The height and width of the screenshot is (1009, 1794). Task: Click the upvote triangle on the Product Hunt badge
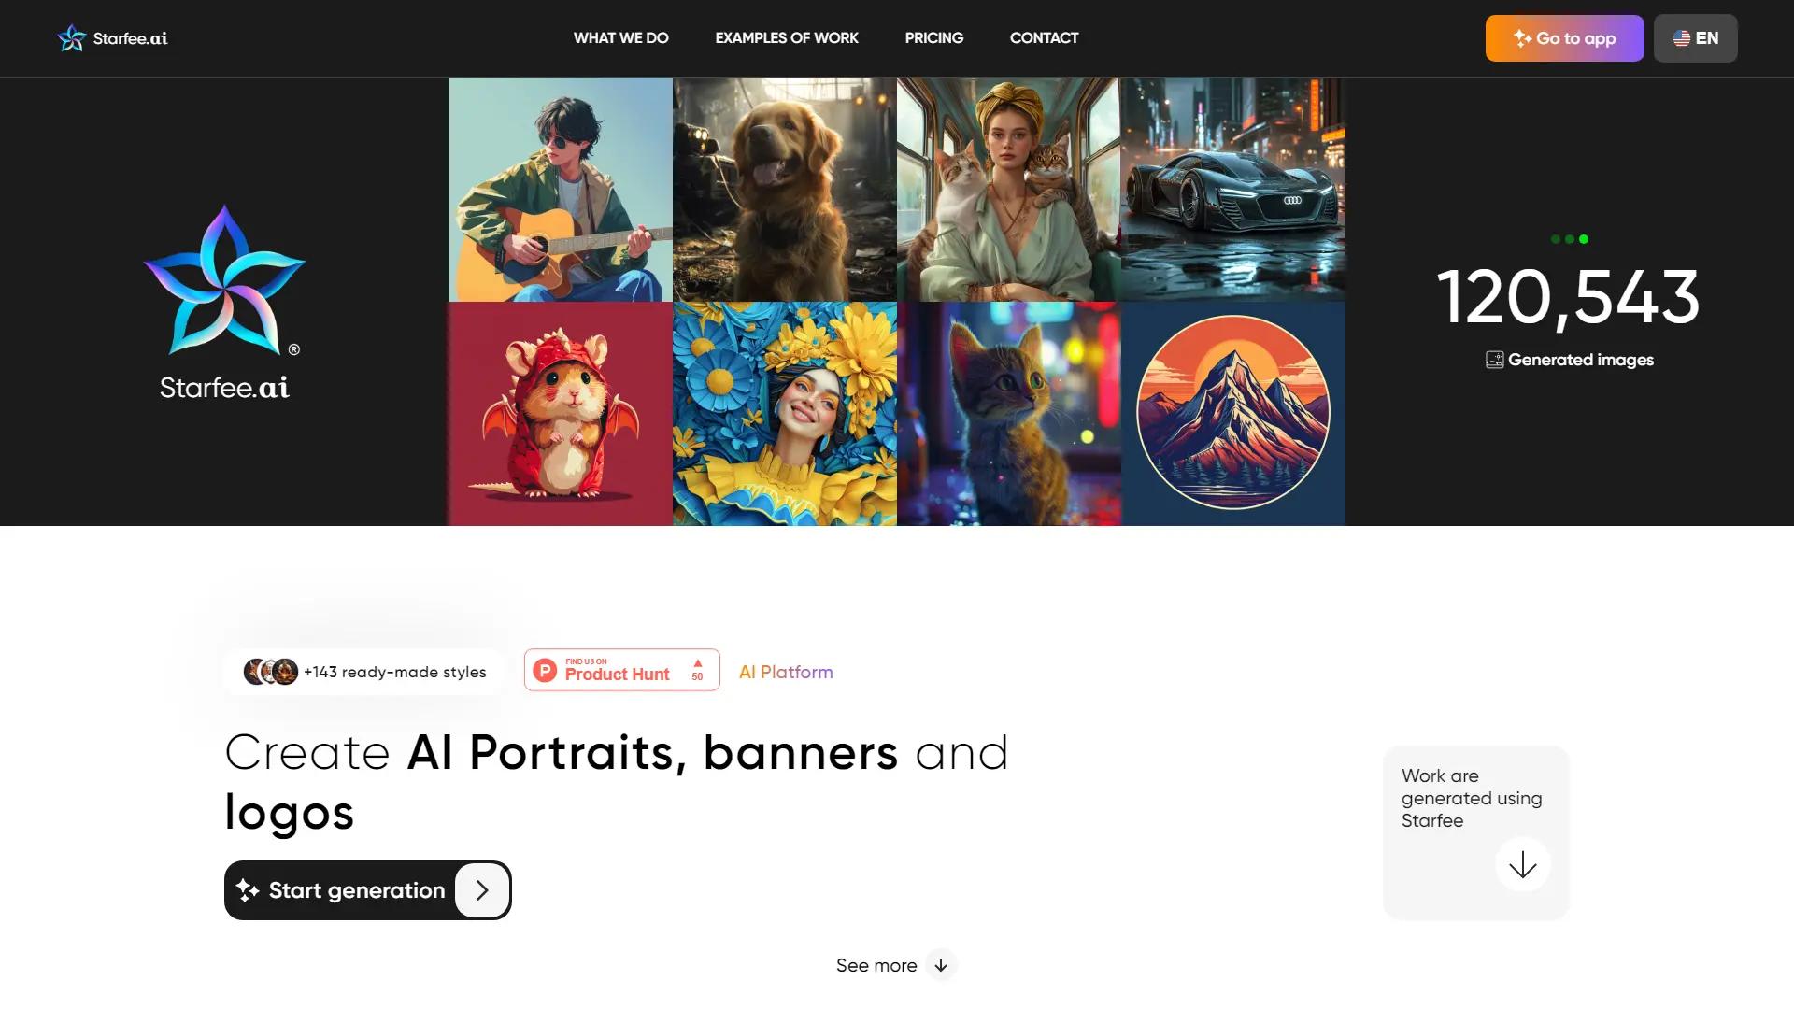point(696,663)
